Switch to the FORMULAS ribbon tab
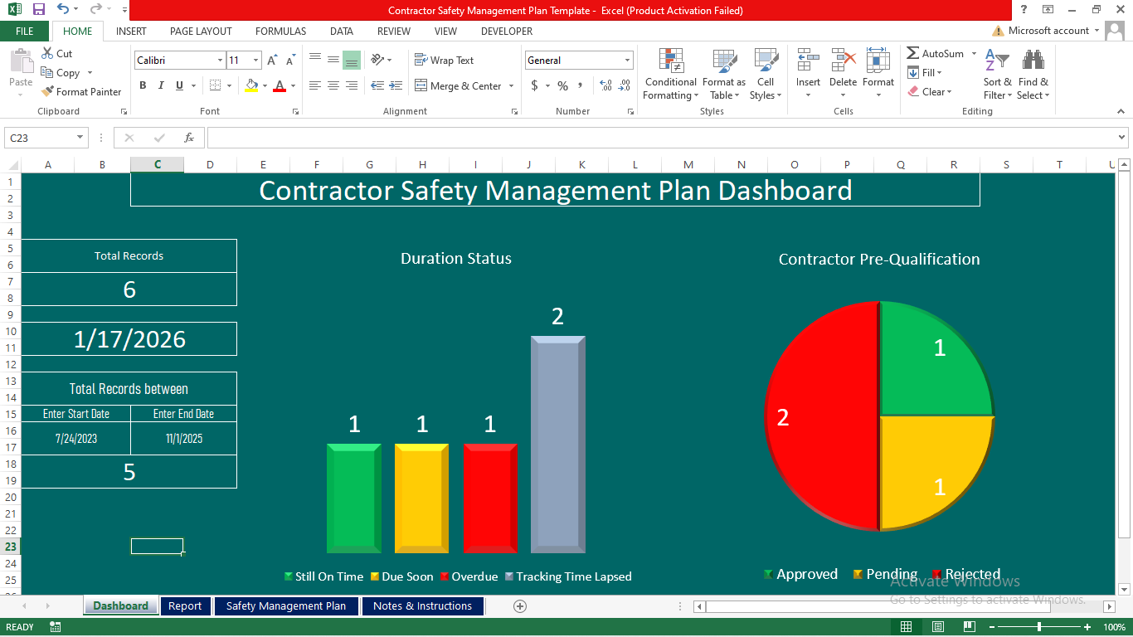Screen dimensions: 1133x637 point(280,32)
